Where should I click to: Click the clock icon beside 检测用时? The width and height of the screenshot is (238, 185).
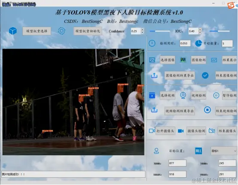152,43
